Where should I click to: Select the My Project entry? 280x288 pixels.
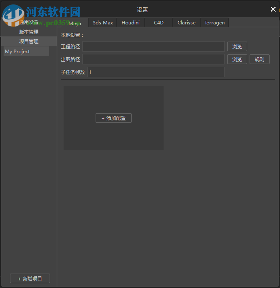[x=26, y=51]
